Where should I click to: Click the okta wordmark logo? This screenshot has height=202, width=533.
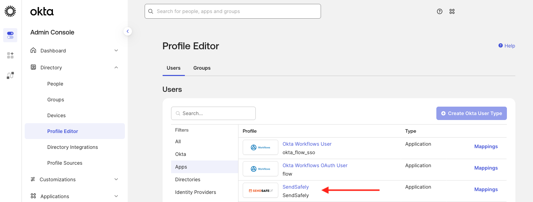[x=42, y=12]
